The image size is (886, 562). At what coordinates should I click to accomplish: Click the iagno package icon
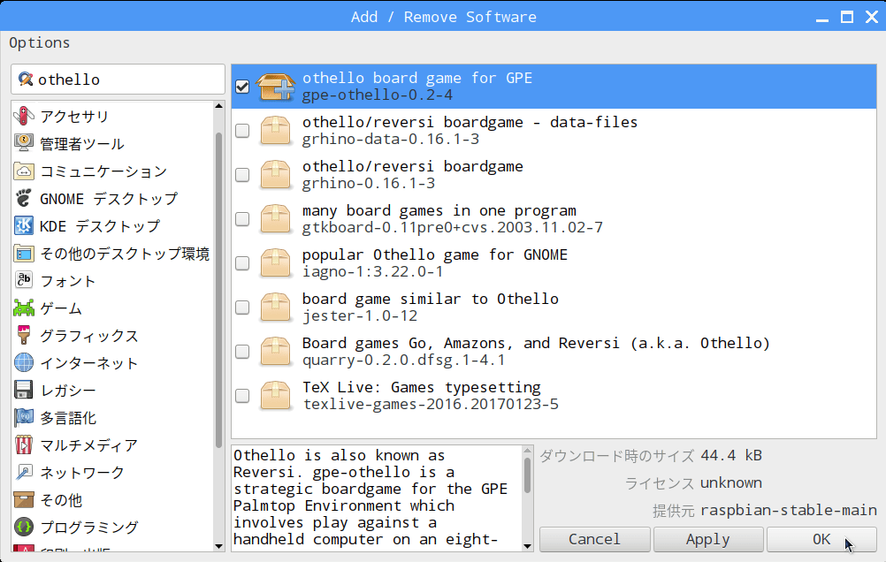[x=275, y=263]
